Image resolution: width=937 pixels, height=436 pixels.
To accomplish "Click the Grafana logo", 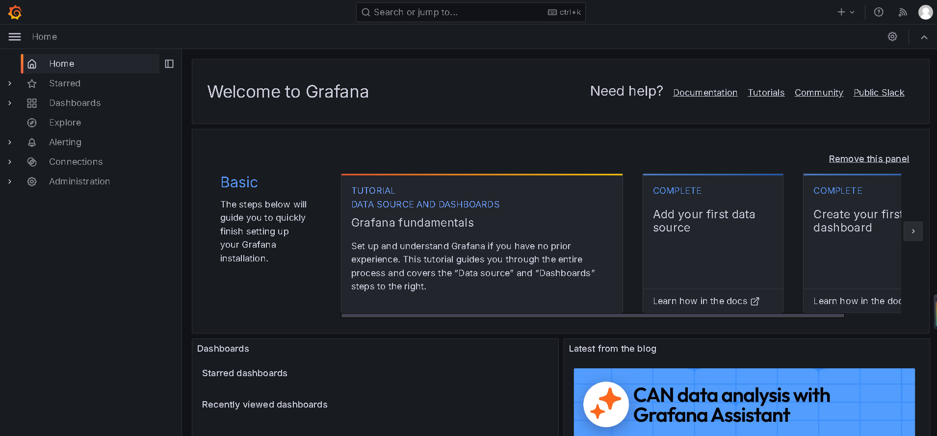I will point(15,12).
